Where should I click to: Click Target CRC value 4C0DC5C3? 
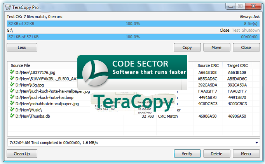tap(237, 104)
